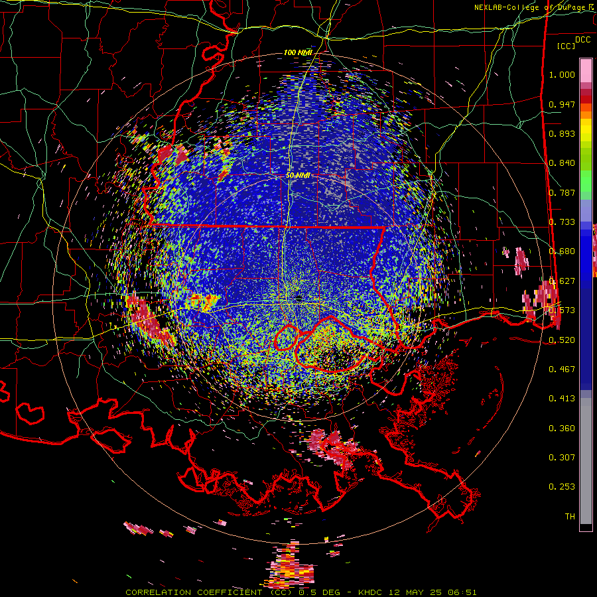Select the 0.520 legend value
This screenshot has height=597, width=597.
click(x=562, y=340)
